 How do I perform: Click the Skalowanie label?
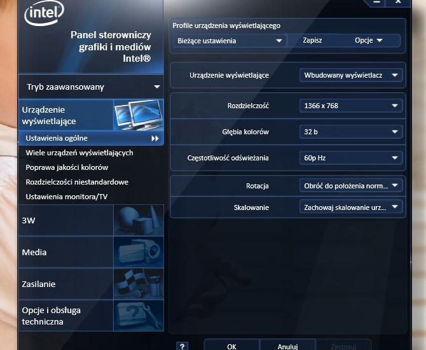[251, 207]
